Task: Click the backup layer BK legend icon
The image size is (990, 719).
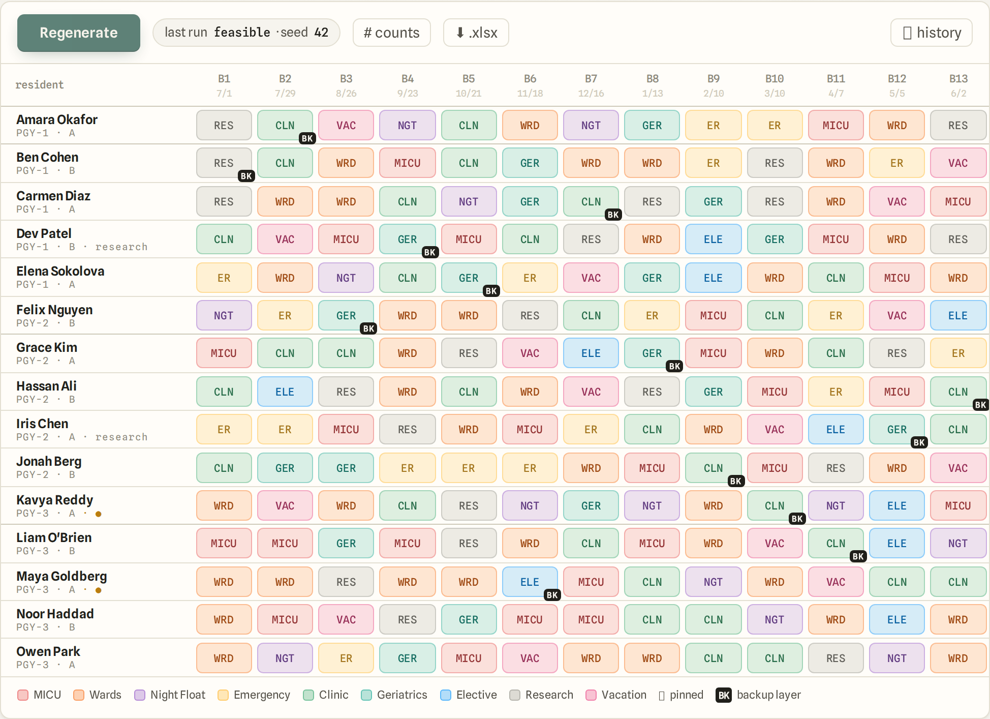Action: 724,695
